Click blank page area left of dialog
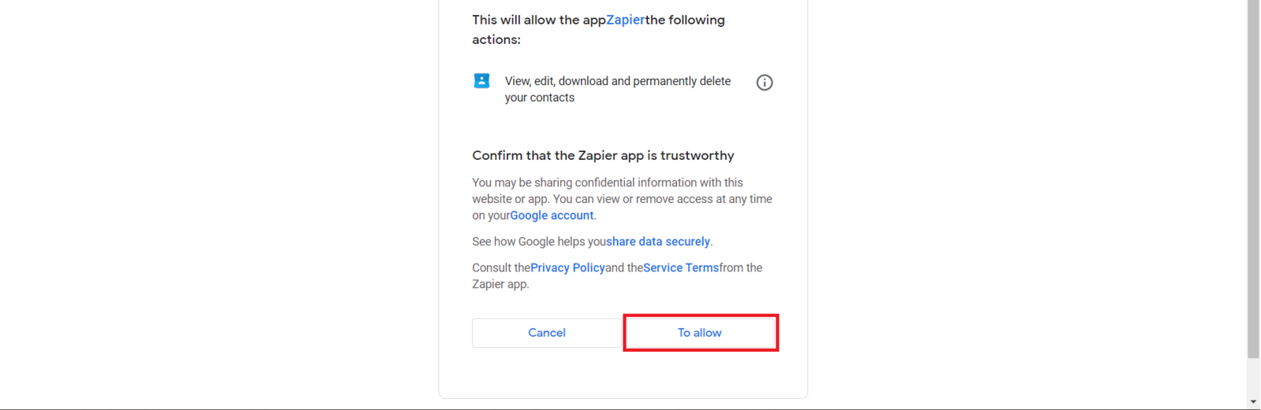This screenshot has width=1261, height=410. click(221, 205)
